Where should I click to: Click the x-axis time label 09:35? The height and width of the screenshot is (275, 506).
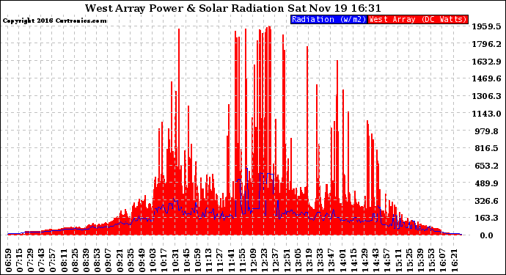pyautogui.click(x=131, y=260)
